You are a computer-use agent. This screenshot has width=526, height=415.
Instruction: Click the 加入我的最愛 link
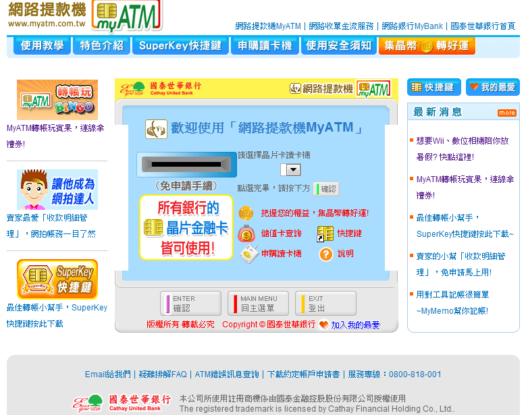(355, 325)
